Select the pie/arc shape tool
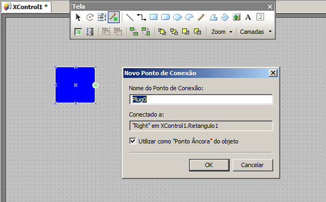Screen dimensions: 326x202 tap(189, 17)
